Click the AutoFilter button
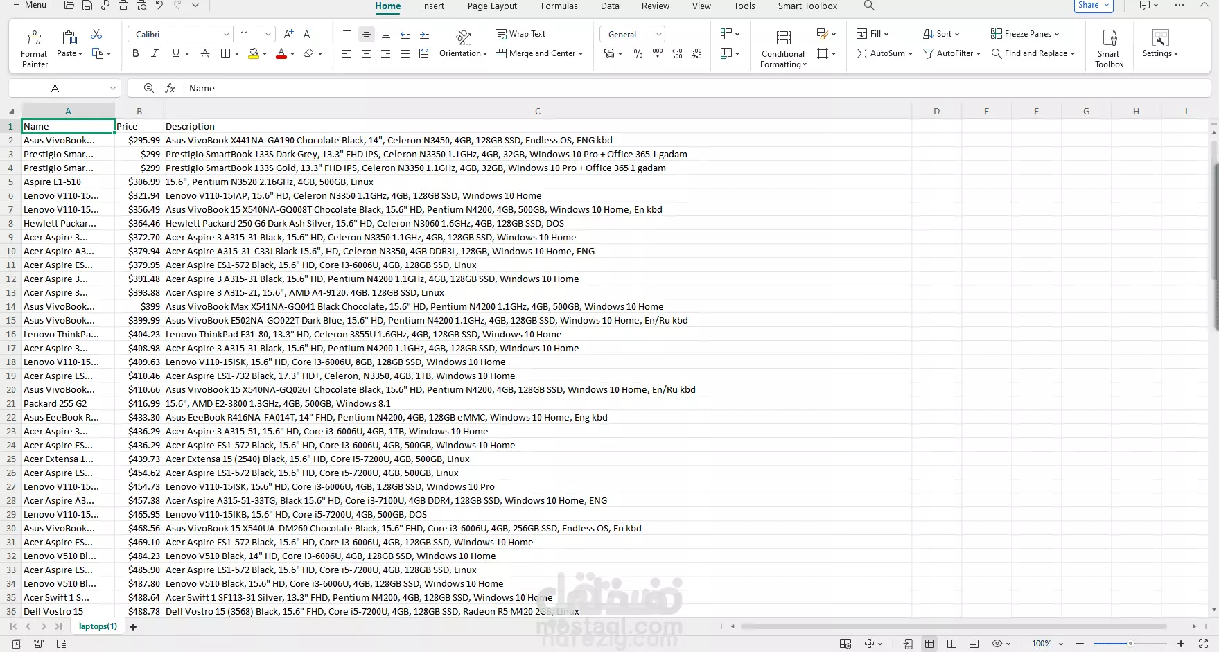Image resolution: width=1219 pixels, height=652 pixels. (x=951, y=53)
